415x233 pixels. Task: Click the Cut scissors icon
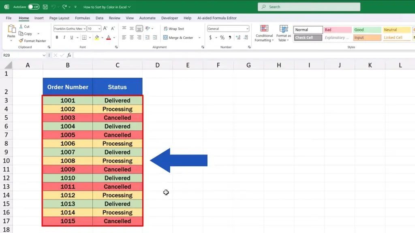[x=21, y=26]
